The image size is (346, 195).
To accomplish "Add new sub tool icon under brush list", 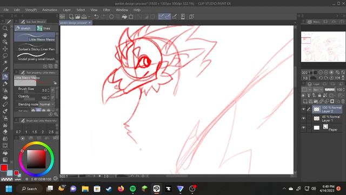I will [45, 66].
